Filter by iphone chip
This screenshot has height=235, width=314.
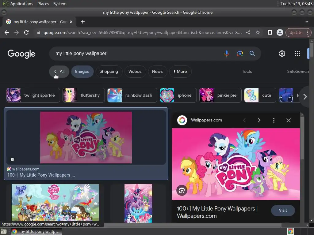pos(178,95)
